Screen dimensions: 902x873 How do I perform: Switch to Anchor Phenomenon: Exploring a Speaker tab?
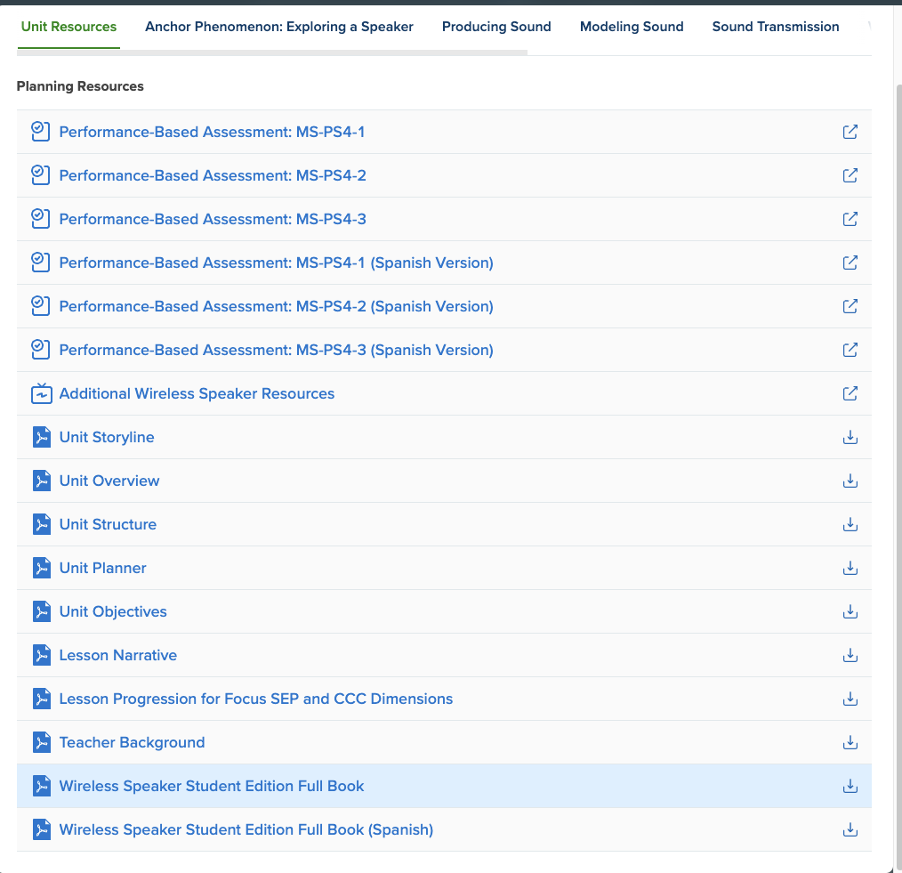pos(279,27)
